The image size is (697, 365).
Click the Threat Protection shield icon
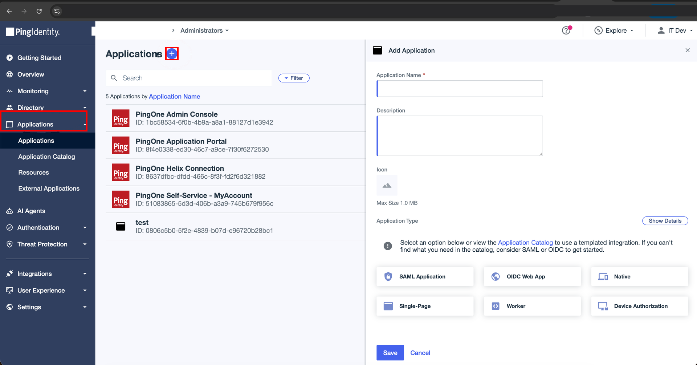(10, 244)
